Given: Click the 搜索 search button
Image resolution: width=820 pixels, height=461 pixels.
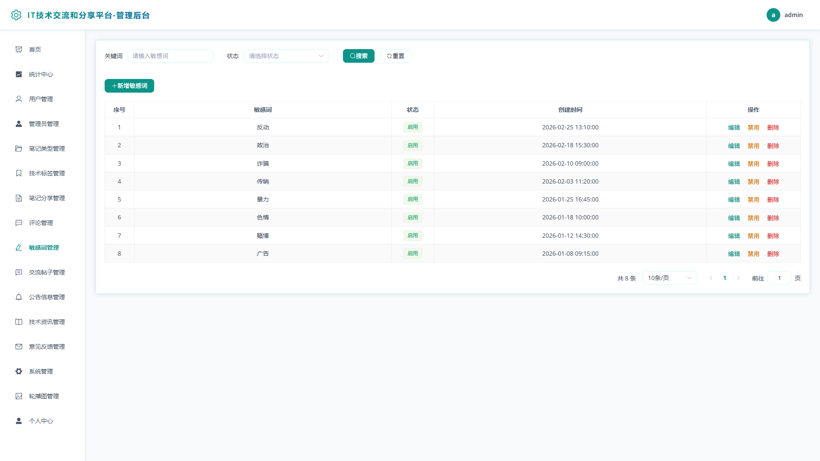Looking at the screenshot, I should tap(359, 56).
